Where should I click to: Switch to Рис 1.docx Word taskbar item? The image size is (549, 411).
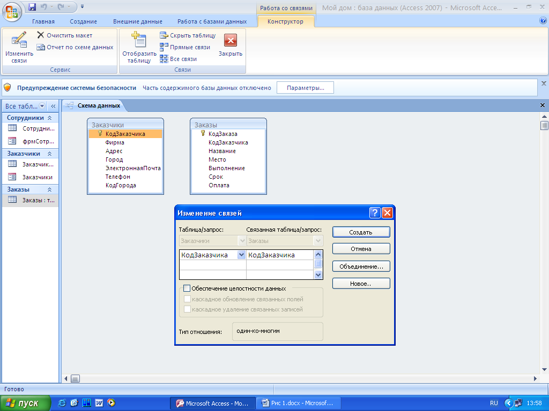298,403
